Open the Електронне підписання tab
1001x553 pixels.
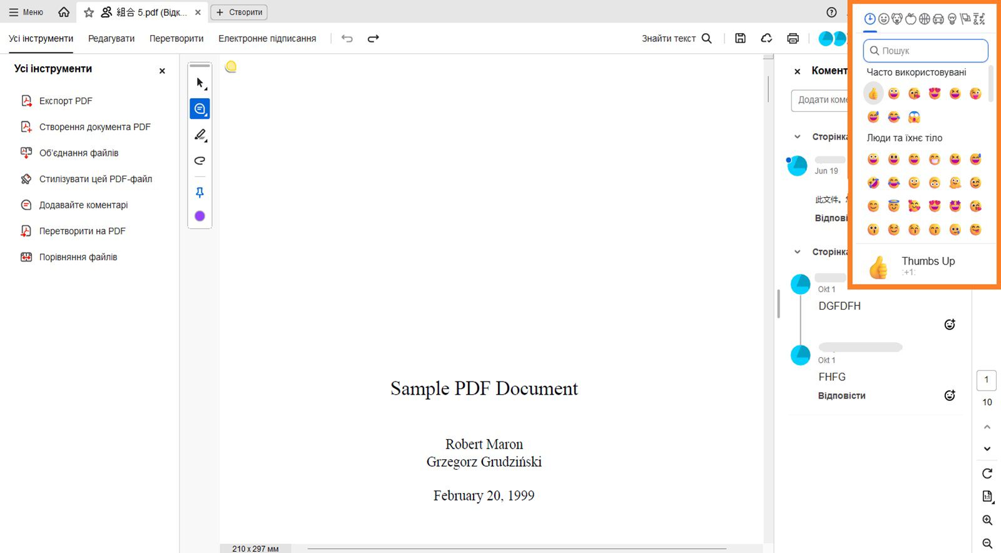(x=267, y=38)
